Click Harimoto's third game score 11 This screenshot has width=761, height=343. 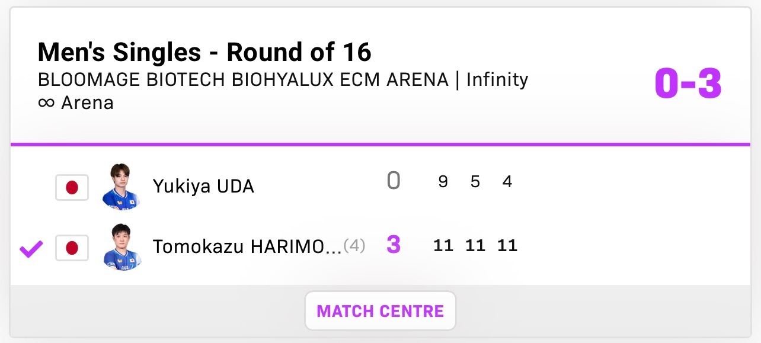507,245
